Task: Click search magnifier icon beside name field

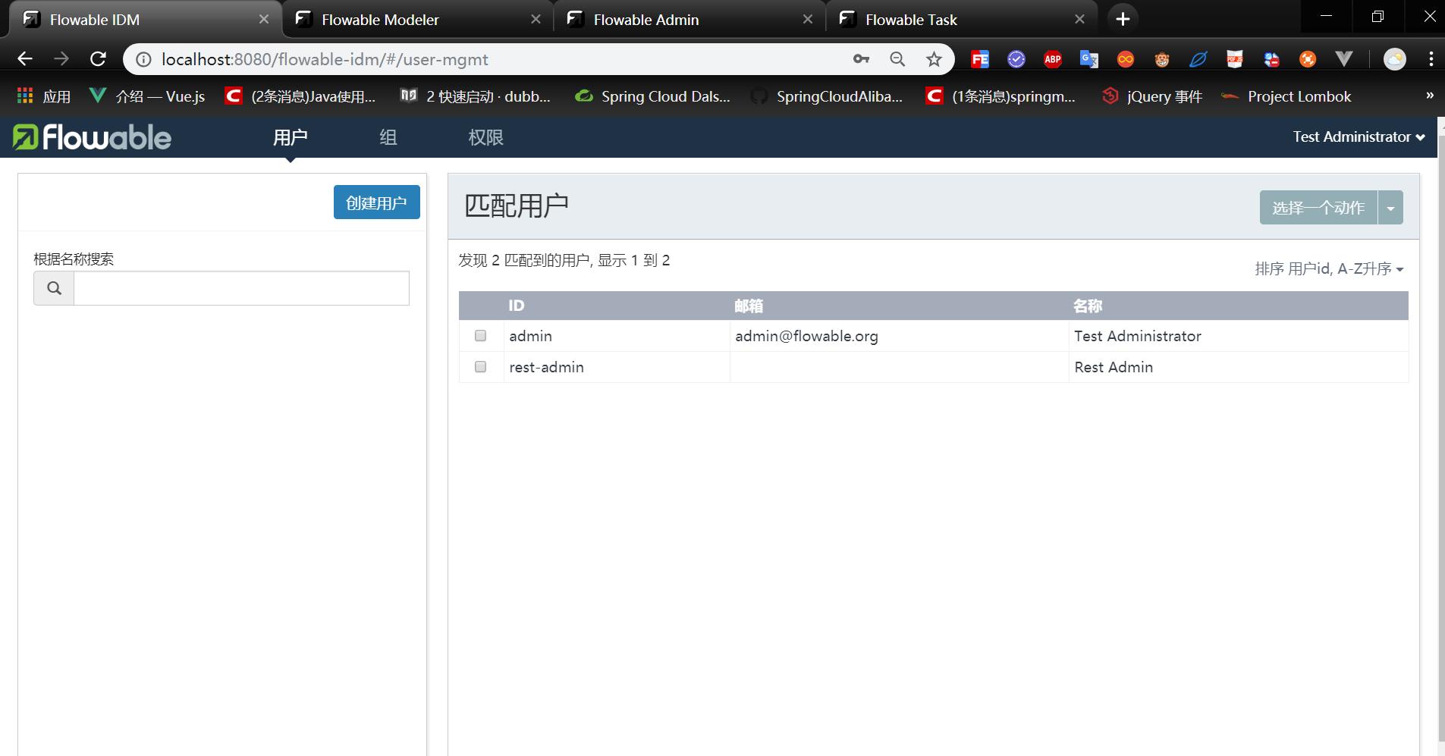Action: click(x=54, y=288)
